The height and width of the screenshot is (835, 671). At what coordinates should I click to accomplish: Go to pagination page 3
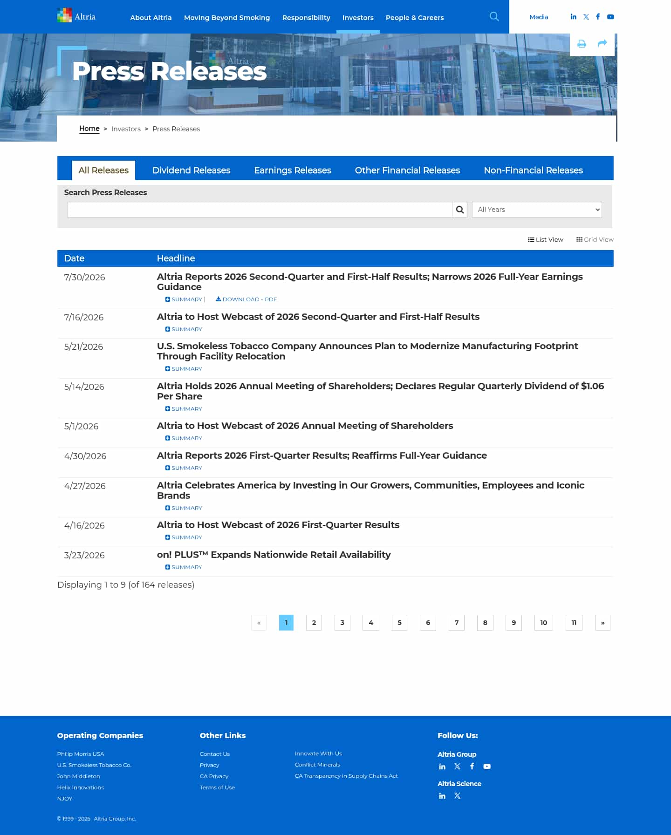[342, 623]
